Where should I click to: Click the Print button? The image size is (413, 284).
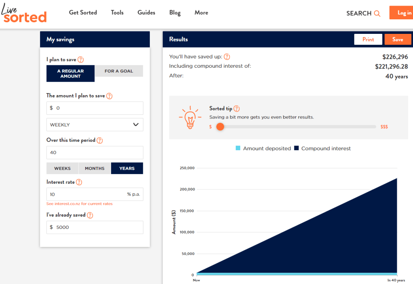coord(368,39)
